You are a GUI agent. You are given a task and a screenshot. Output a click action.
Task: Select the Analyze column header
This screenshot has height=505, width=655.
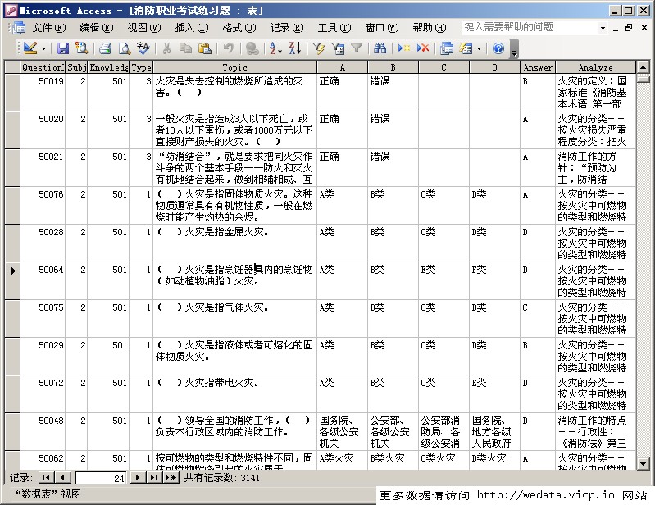[x=596, y=67]
